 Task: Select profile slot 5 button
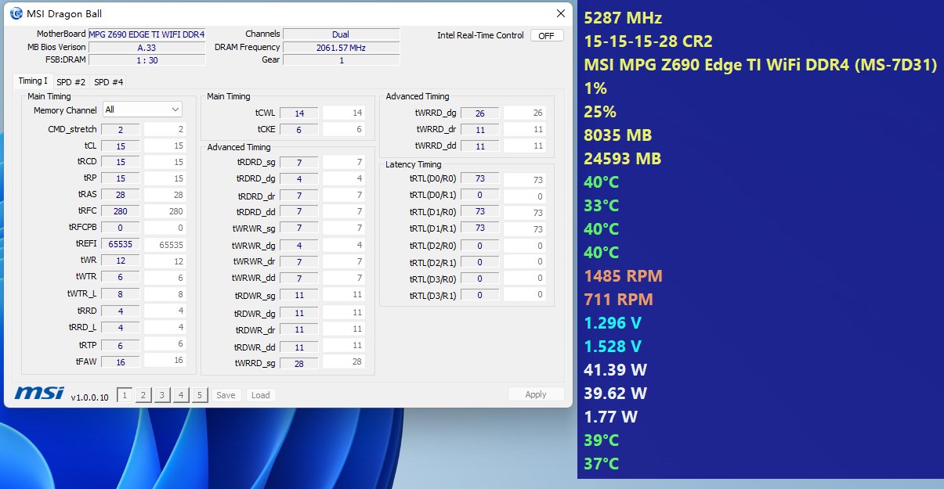tap(200, 395)
